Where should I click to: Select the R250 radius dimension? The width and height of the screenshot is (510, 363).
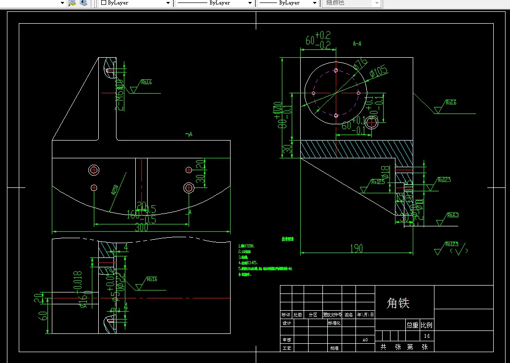(115, 189)
